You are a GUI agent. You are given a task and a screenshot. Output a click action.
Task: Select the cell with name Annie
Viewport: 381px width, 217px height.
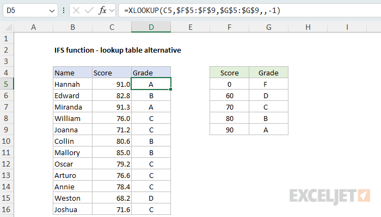(72, 187)
